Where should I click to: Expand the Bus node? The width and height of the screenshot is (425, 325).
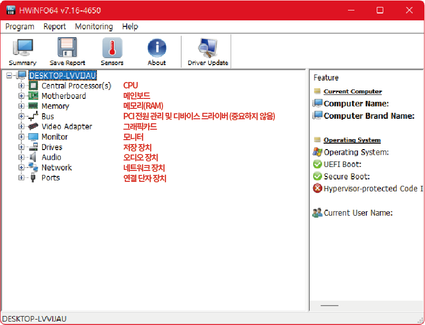click(x=21, y=116)
